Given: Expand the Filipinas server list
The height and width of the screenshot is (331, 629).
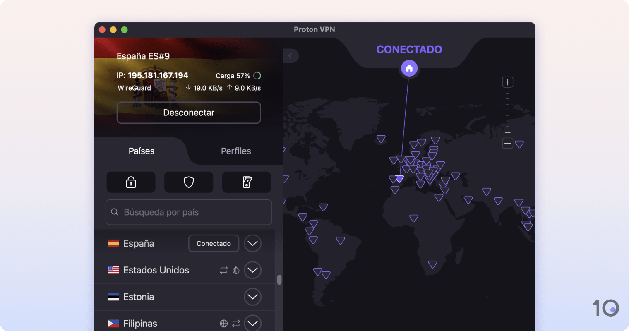Looking at the screenshot, I should [x=252, y=323].
